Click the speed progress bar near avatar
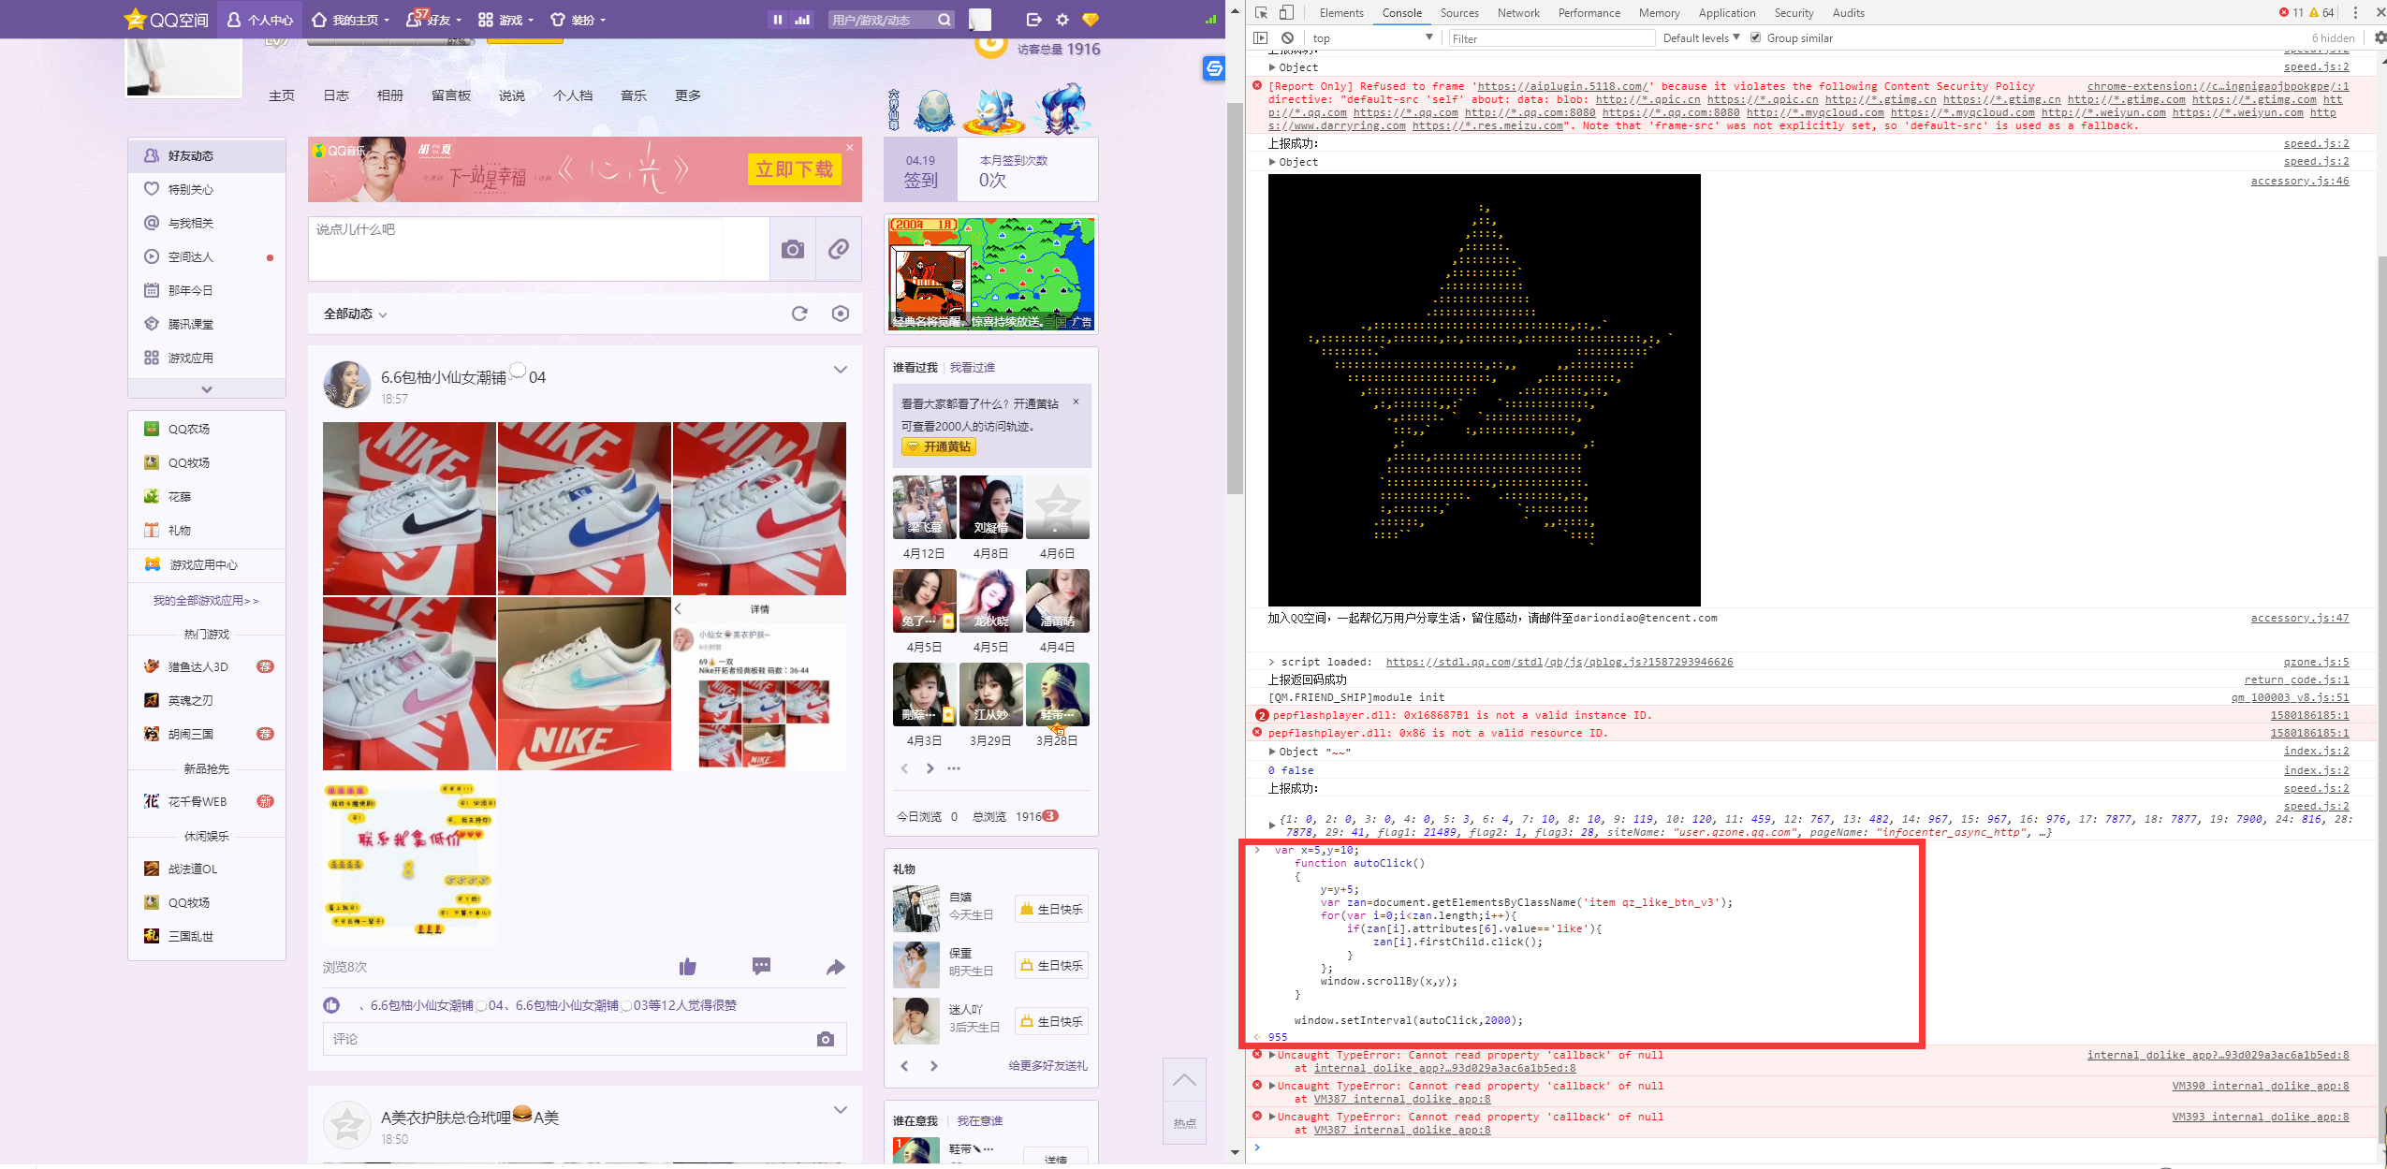Viewport: 2387px width, 1169px height. pos(390,41)
